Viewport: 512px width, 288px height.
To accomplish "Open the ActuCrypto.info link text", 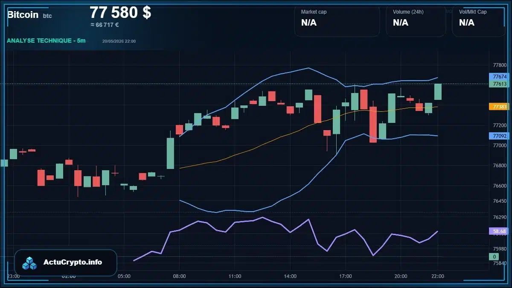I will [73, 262].
